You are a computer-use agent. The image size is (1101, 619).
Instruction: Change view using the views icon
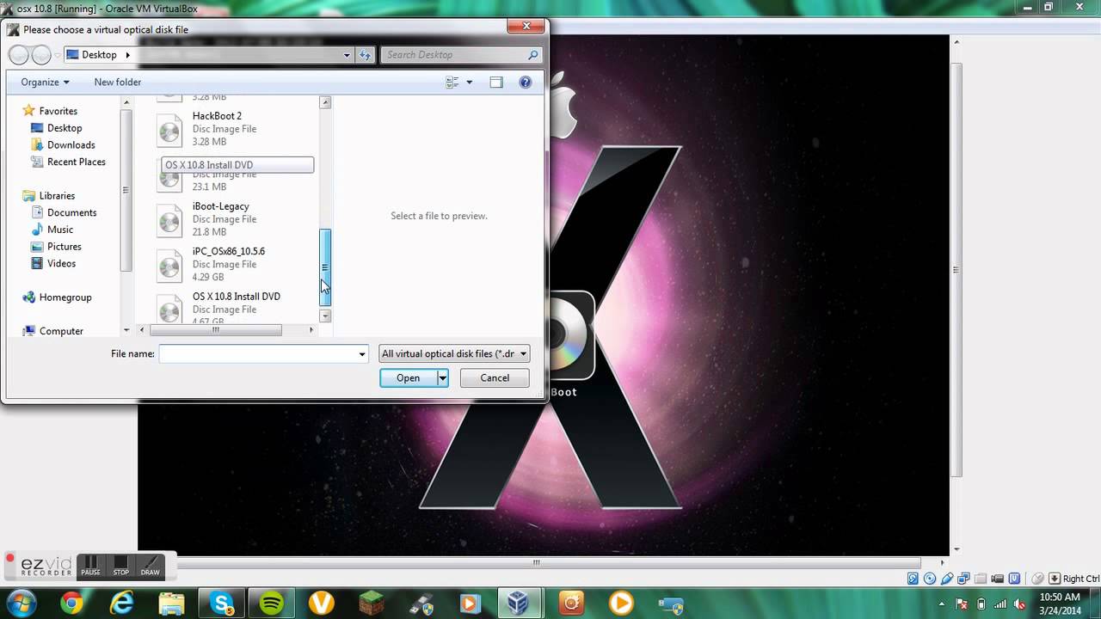click(x=452, y=83)
